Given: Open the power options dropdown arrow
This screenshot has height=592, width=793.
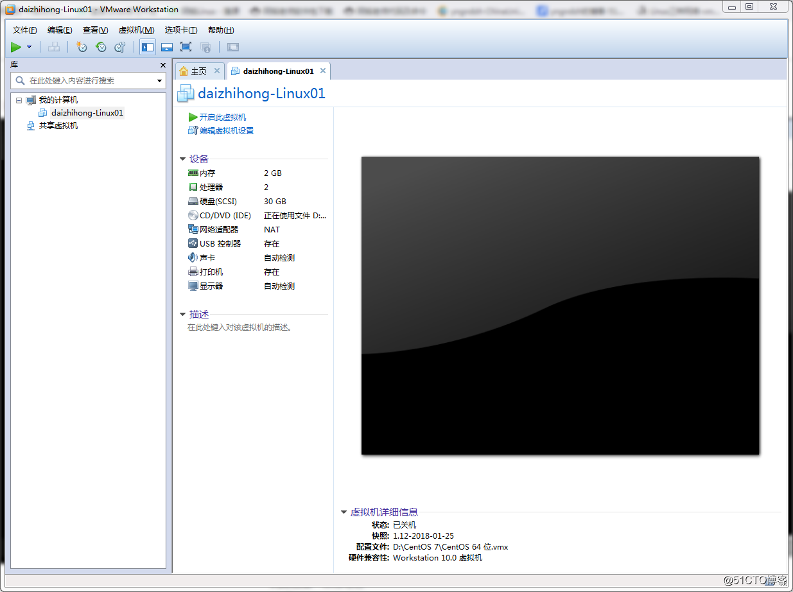Looking at the screenshot, I should (x=30, y=47).
